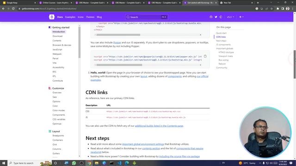
Task: Open VS Code from the taskbar
Action: 119,163
